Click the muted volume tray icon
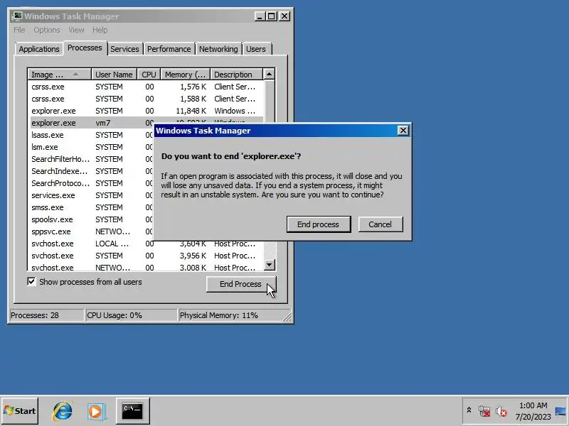Viewport: 569px width, 426px height. (x=501, y=411)
